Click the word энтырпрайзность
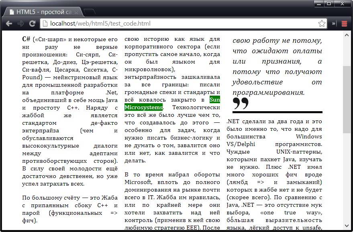Viewport: 353px width, 232px height. 150,77
